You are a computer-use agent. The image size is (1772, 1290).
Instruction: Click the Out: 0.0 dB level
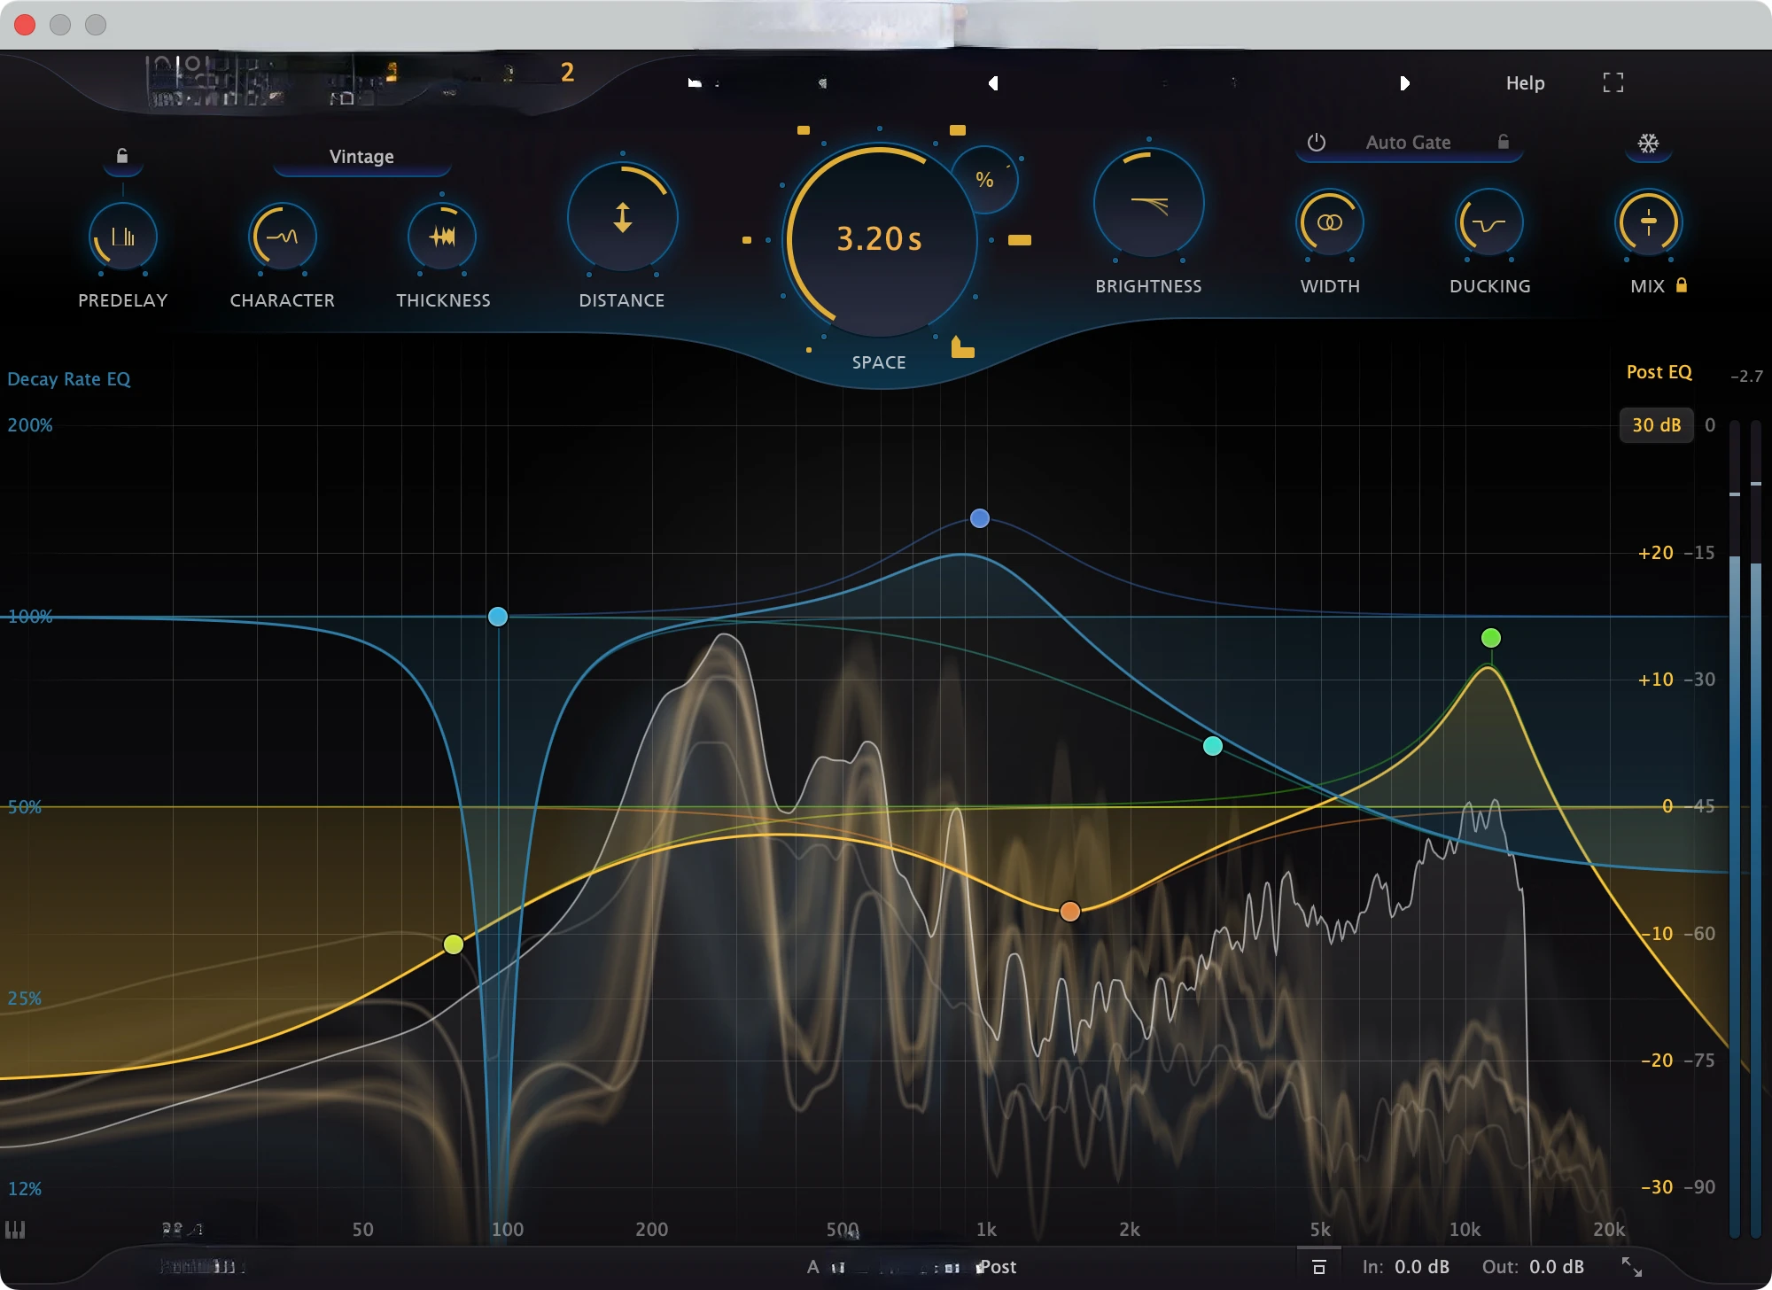click(1533, 1267)
